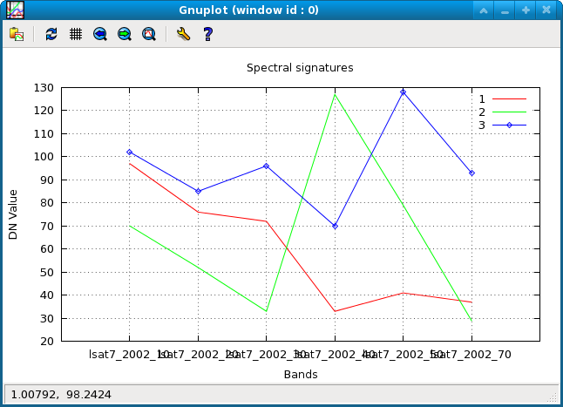Screen dimensions: 563x407
Task: Replot the graph with refresh icon
Action: pyautogui.click(x=51, y=34)
